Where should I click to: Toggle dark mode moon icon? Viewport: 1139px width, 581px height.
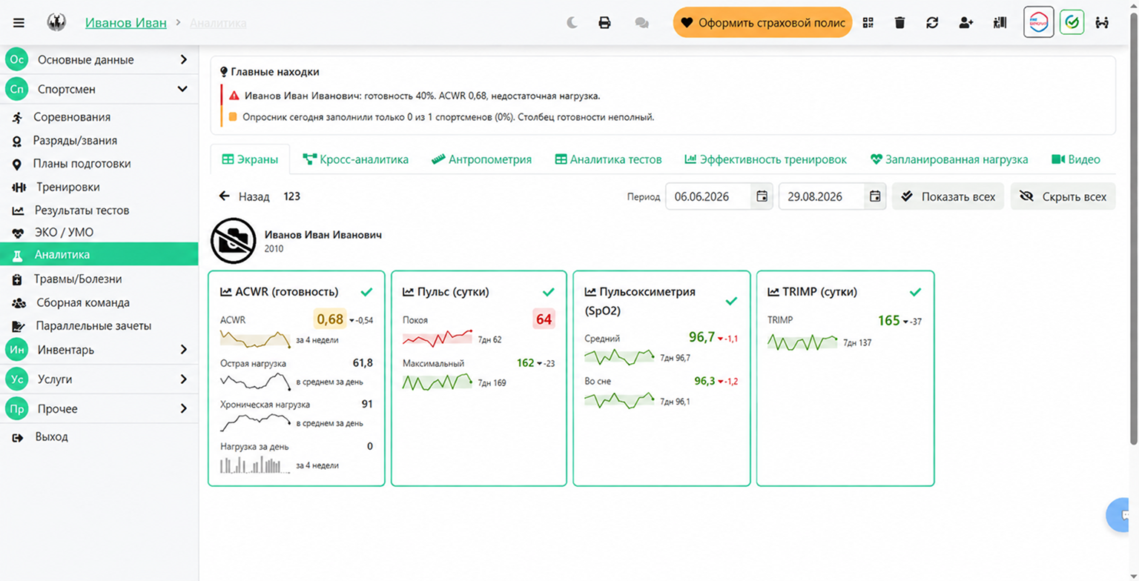572,23
